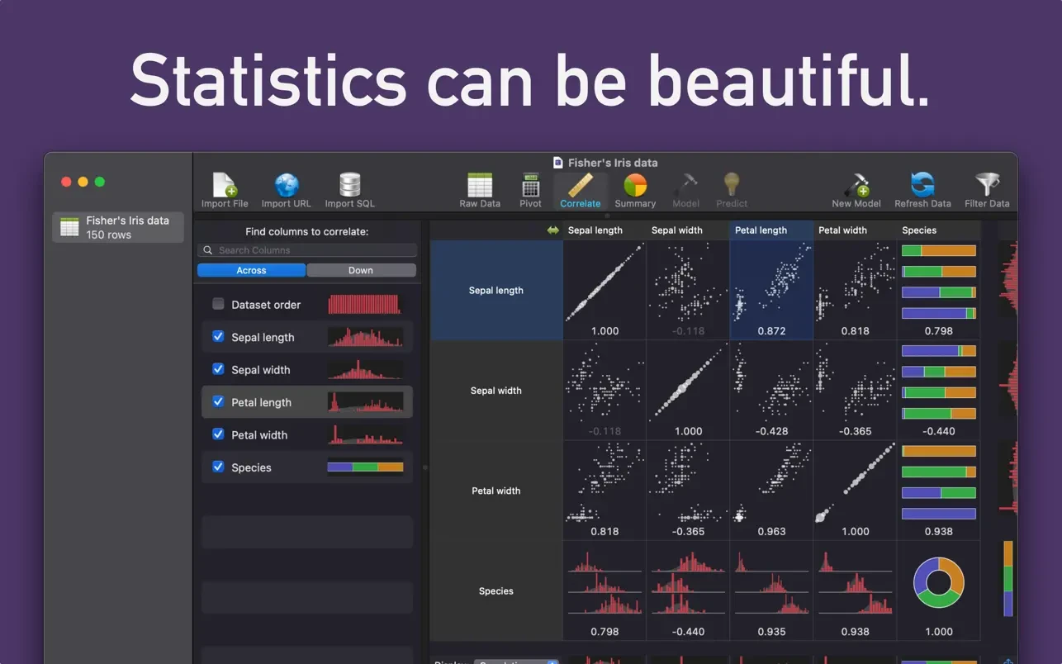Switch to Raw Data view
Screen dimensions: 1062x664
click(x=480, y=191)
